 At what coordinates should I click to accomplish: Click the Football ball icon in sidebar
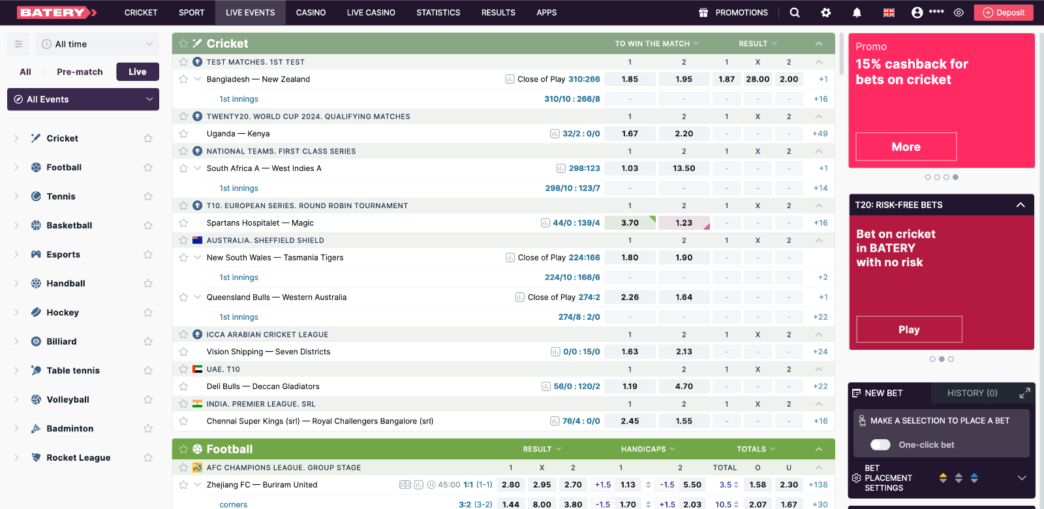pyautogui.click(x=36, y=167)
